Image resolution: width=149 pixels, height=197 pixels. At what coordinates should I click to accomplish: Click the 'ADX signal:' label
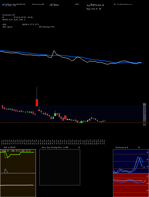pyautogui.click(x=7, y=27)
